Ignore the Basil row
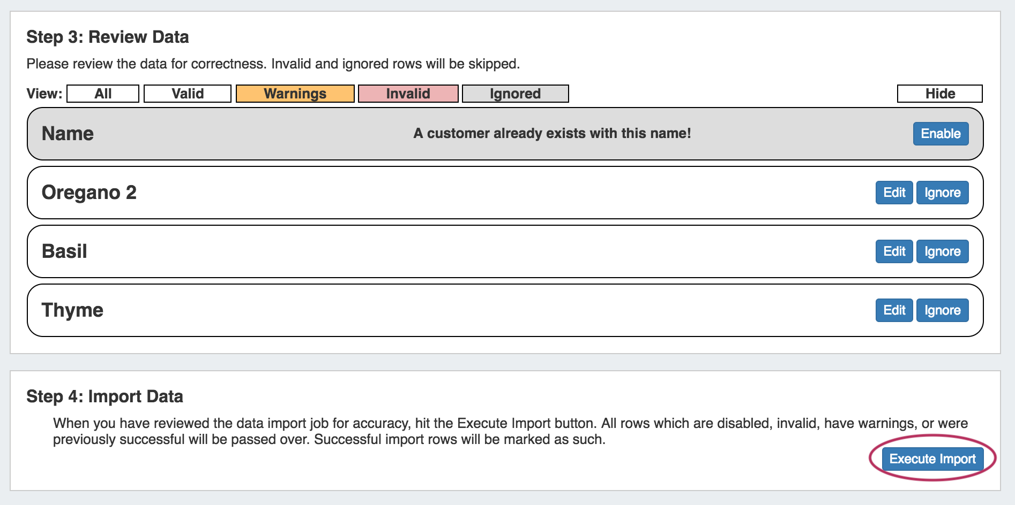The width and height of the screenshot is (1015, 505). click(942, 251)
